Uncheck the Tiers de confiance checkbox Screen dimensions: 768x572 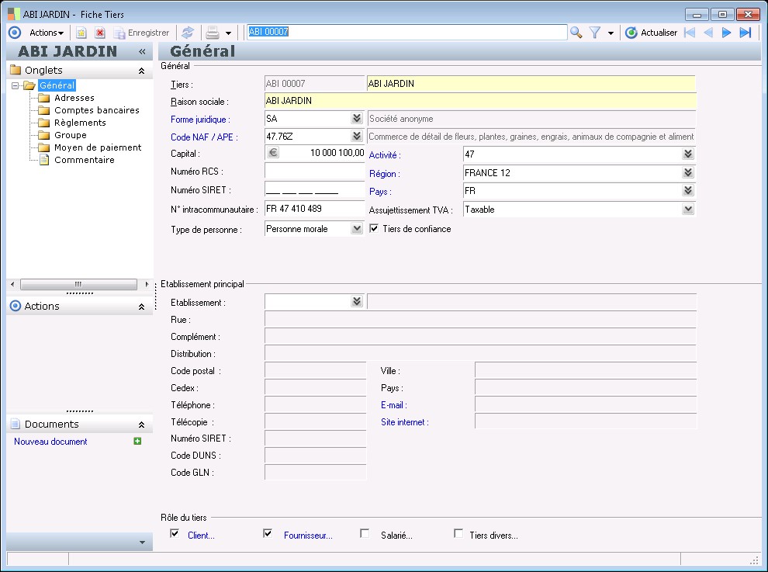(x=374, y=229)
